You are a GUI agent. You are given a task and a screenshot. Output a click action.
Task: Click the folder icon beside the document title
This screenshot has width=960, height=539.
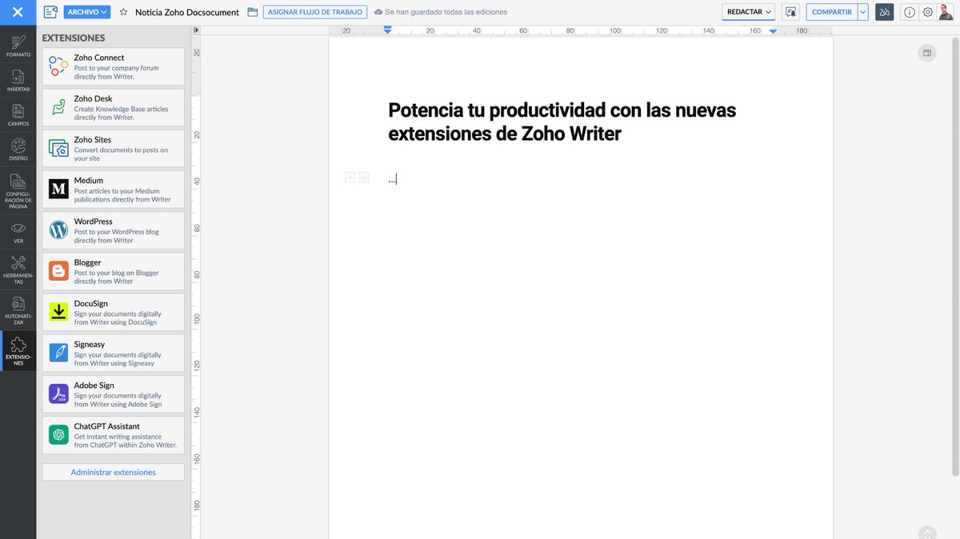[253, 12]
